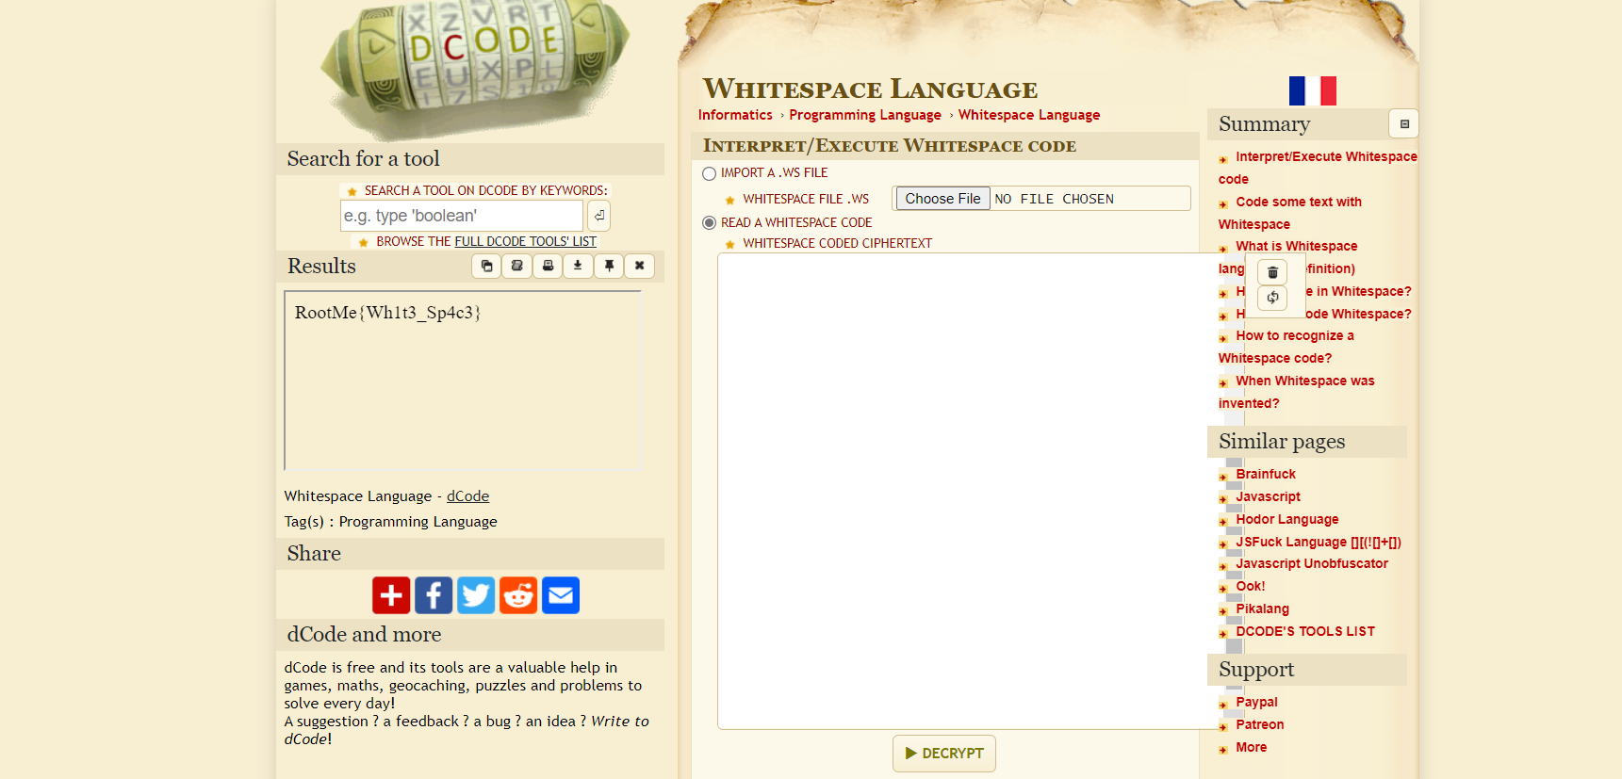This screenshot has height=779, width=1622.
Task: Open Pikalang page
Action: [1262, 609]
